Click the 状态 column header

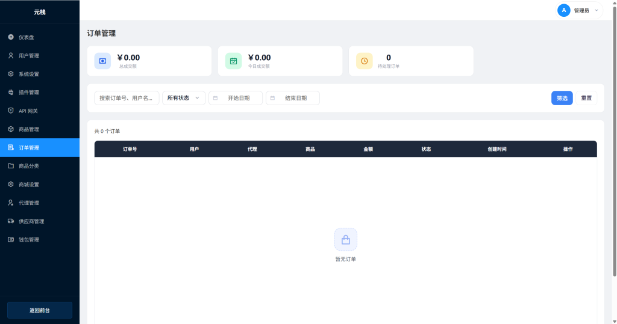tap(426, 149)
